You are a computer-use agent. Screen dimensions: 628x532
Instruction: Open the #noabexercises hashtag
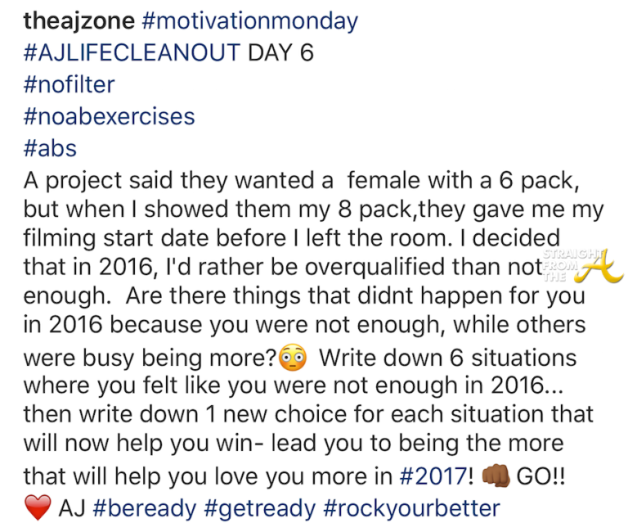[109, 116]
